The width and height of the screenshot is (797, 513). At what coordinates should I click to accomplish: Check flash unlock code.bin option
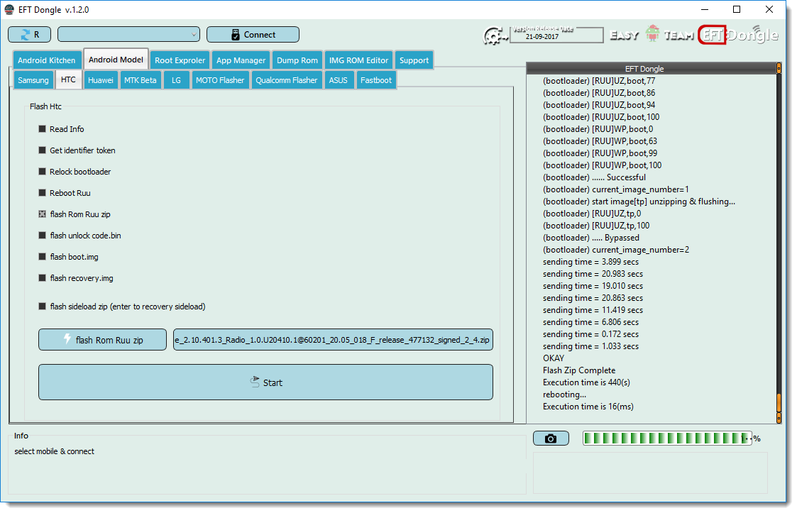[x=42, y=236]
